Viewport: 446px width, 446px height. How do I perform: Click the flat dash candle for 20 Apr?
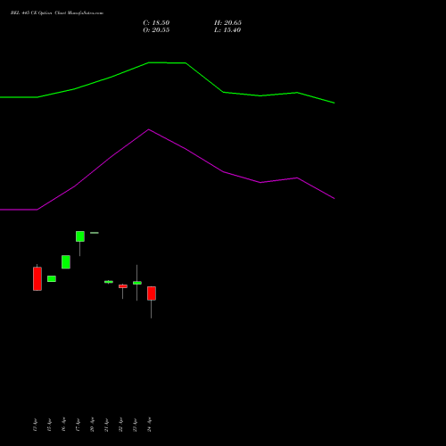coord(95,233)
